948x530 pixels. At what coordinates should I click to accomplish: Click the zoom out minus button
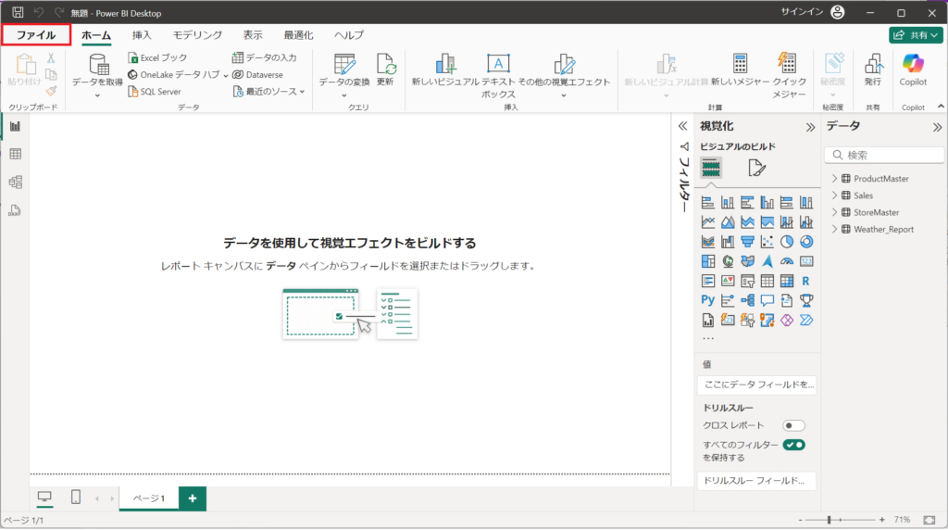[800, 520]
